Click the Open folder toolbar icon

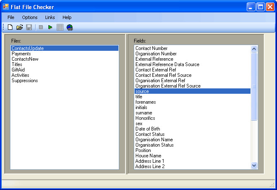[x=19, y=27]
